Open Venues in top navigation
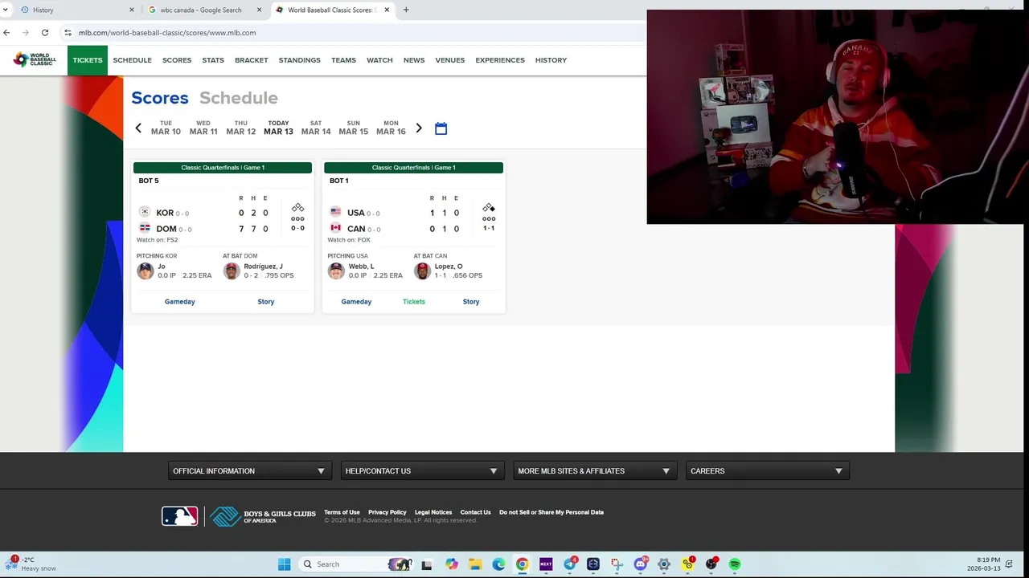 (449, 60)
